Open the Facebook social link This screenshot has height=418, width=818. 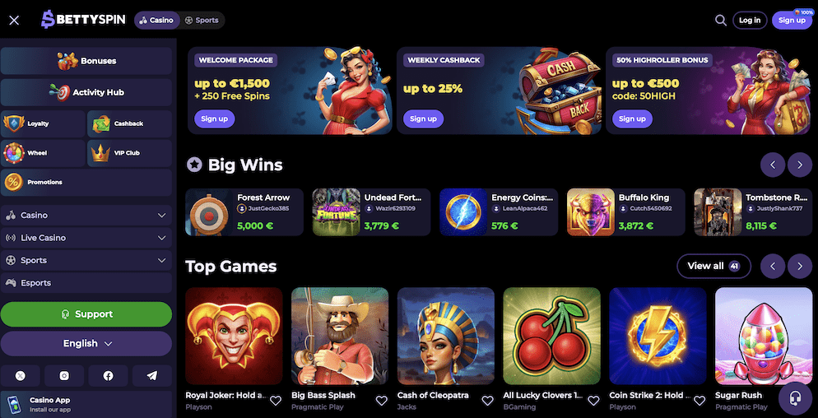point(108,376)
